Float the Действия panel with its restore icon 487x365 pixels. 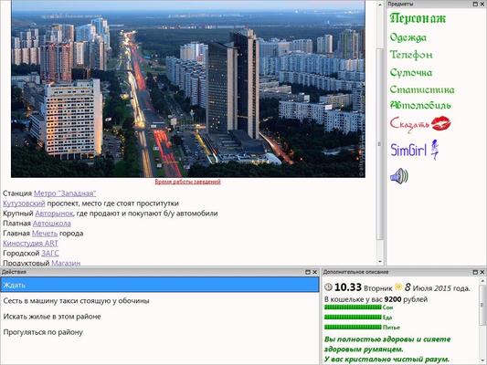tap(308, 272)
